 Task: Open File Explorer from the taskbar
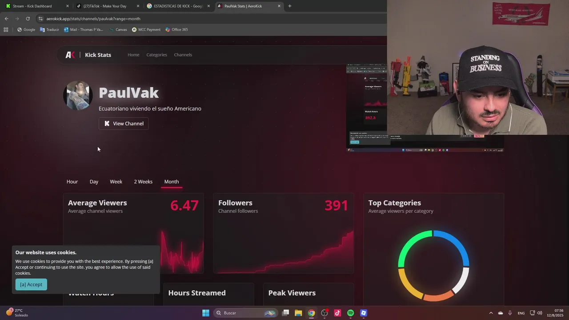click(298, 313)
